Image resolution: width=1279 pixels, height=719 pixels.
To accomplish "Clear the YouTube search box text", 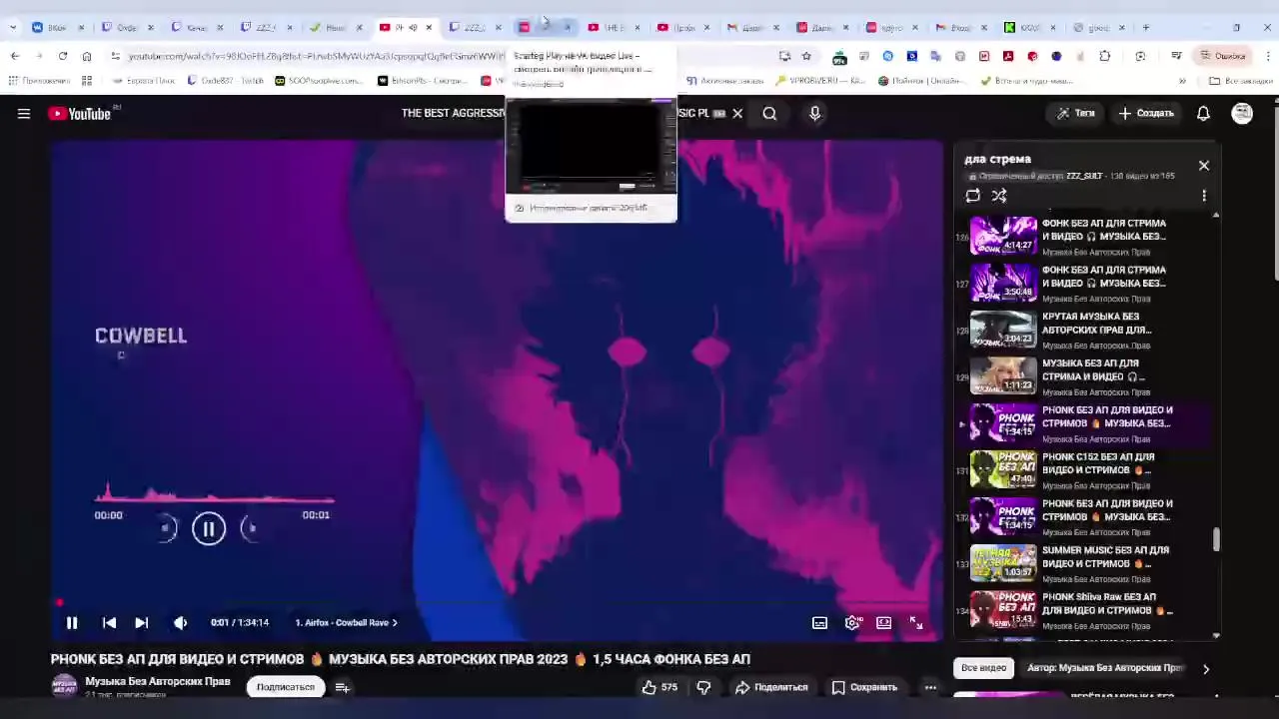I will point(737,114).
